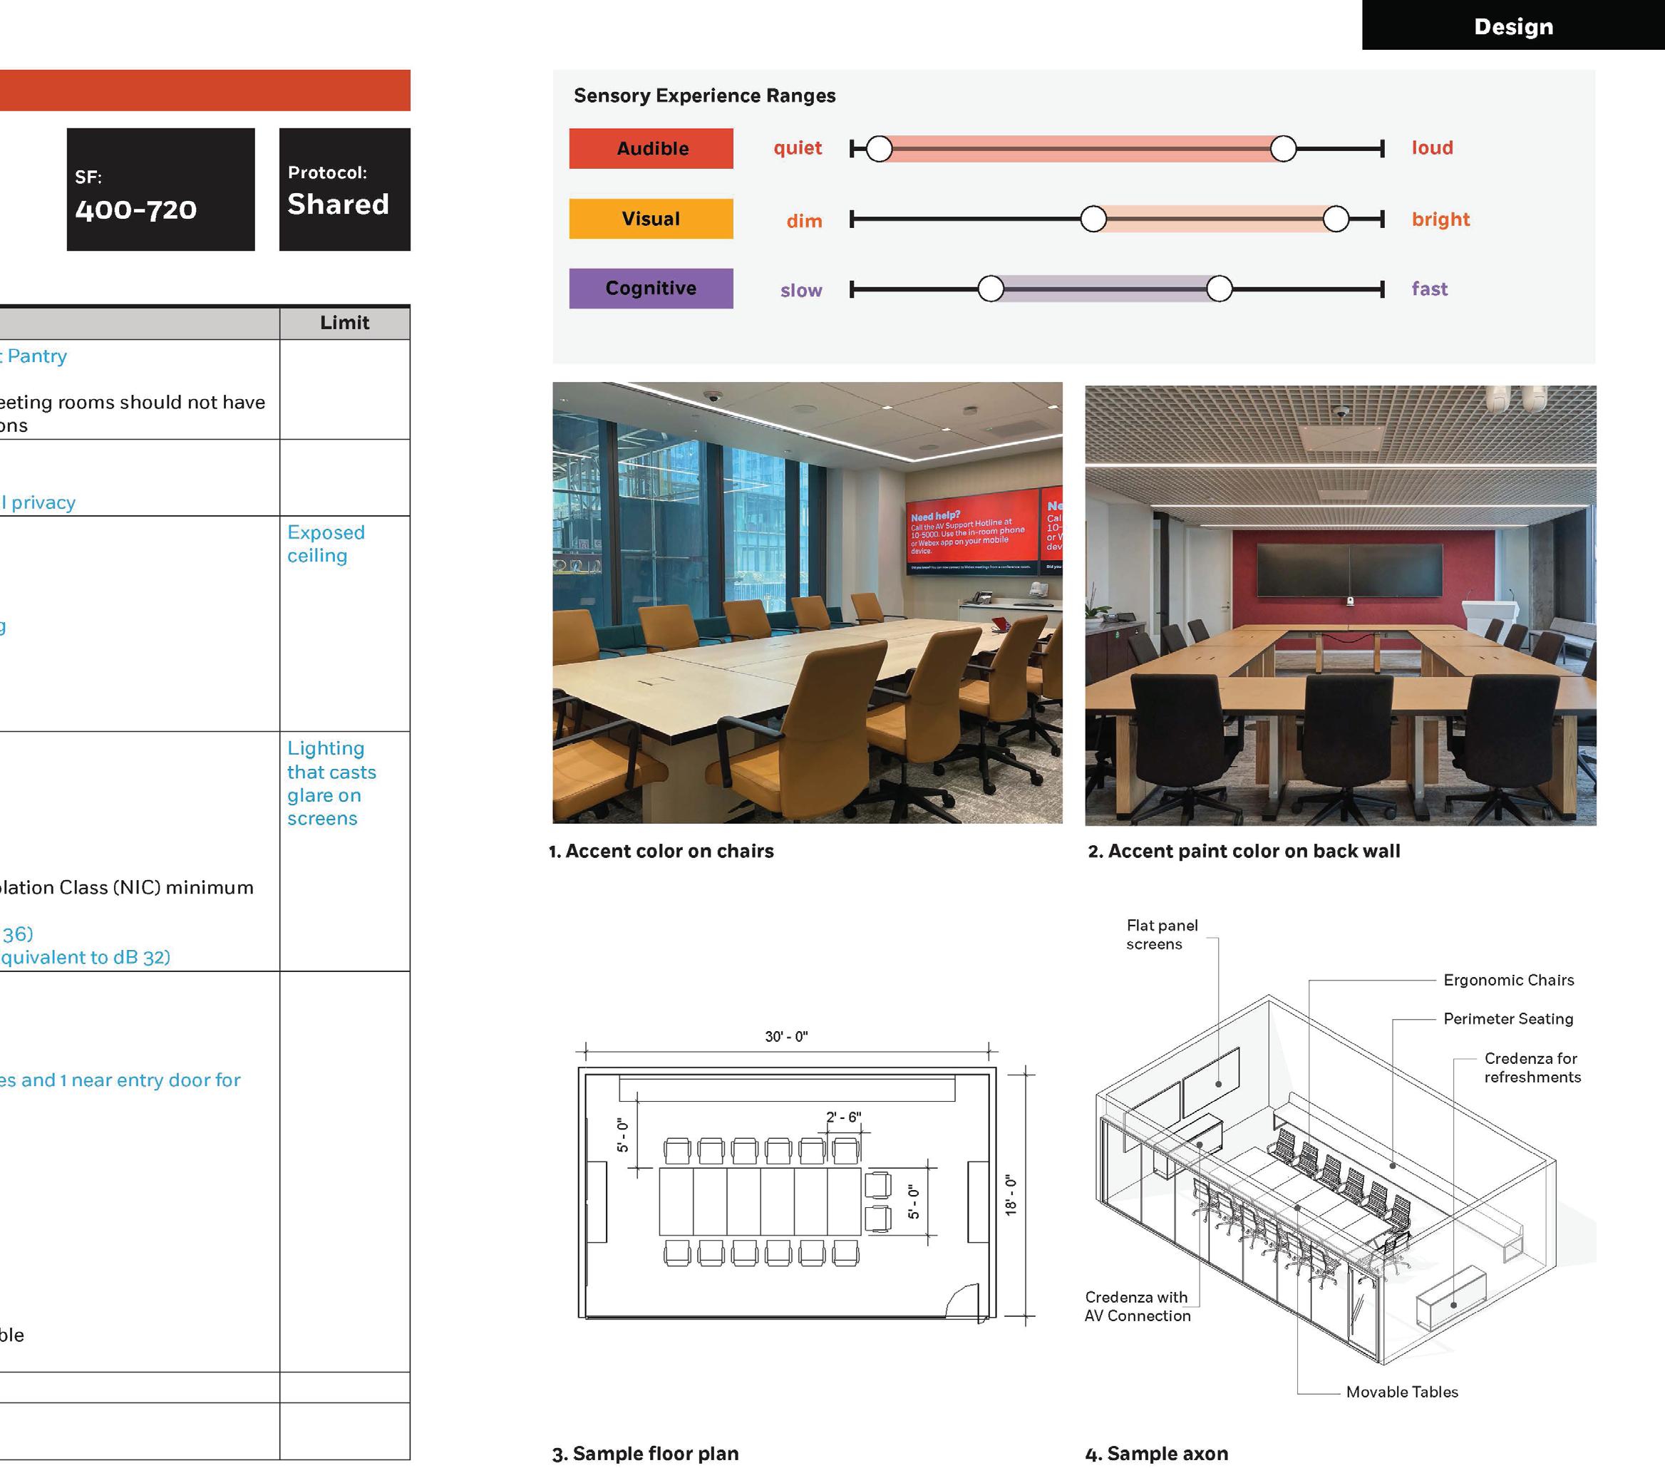Open the accent back wall photo
The height and width of the screenshot is (1468, 1665).
tap(1340, 604)
